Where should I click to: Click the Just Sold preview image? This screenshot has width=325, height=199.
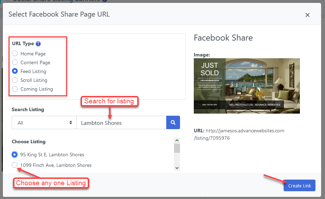point(246,86)
